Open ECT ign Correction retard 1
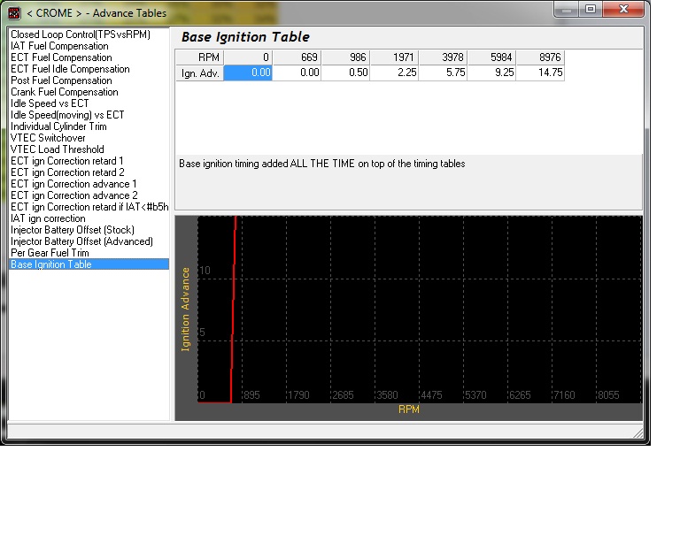Viewport: 680px width, 543px height. (x=67, y=161)
